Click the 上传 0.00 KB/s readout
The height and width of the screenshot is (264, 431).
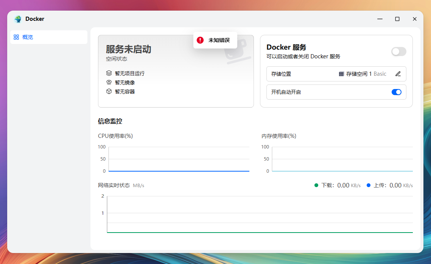coord(393,185)
